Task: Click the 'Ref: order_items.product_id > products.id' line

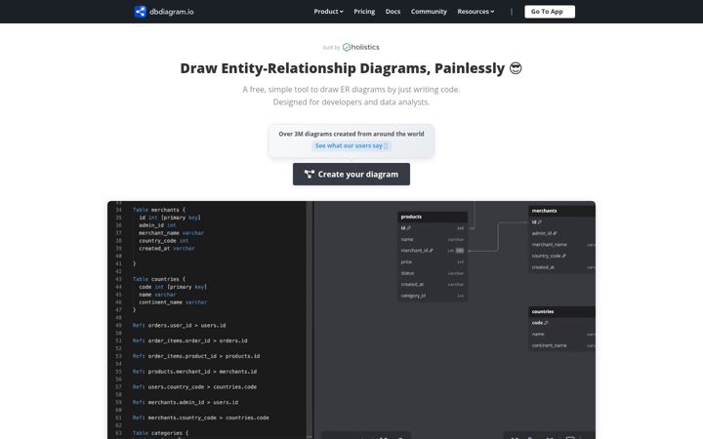Action: coord(196,356)
